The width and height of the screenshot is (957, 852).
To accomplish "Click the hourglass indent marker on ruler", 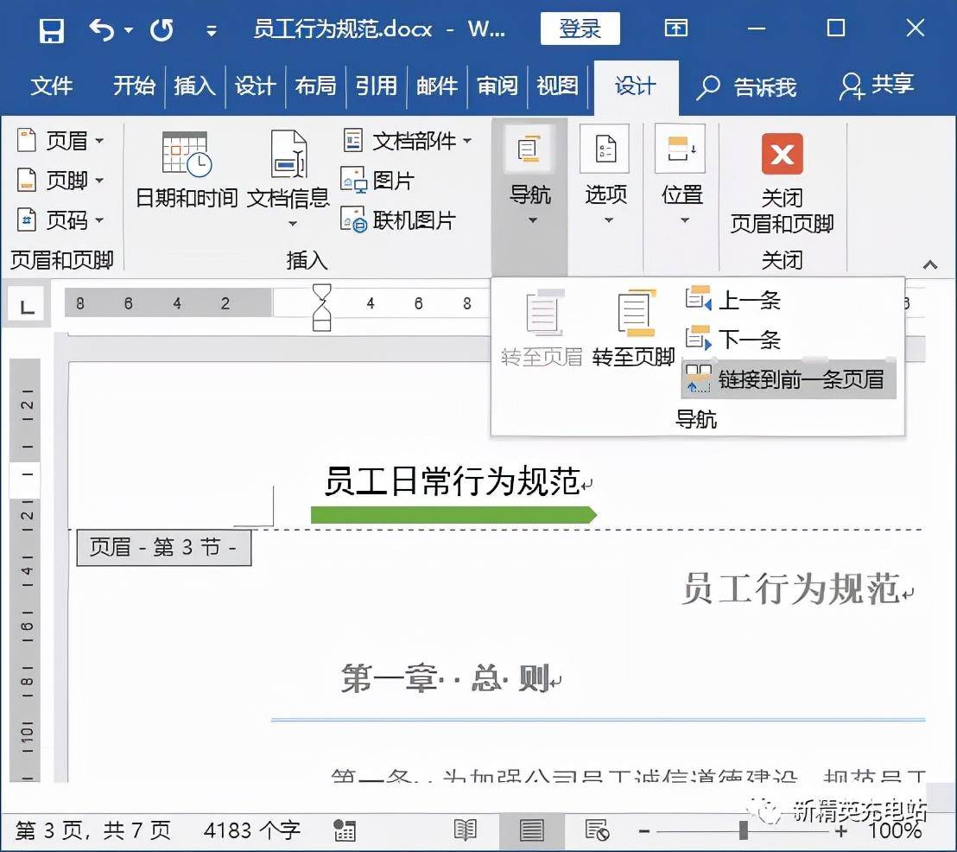I will click(321, 307).
